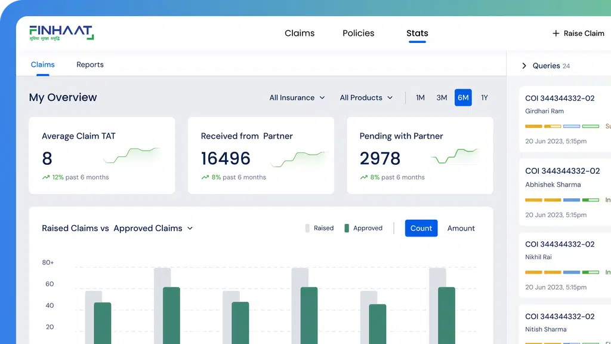Switch chart to Amount view
Image resolution: width=611 pixels, height=344 pixels.
pyautogui.click(x=461, y=228)
